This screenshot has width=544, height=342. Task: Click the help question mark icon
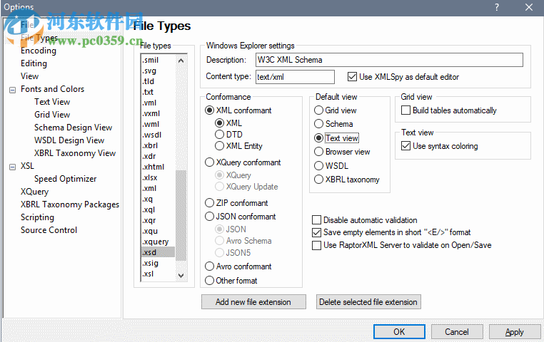[x=497, y=7]
